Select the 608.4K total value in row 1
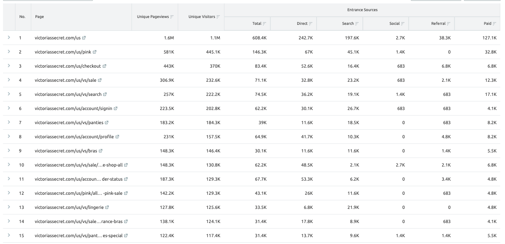 point(260,38)
